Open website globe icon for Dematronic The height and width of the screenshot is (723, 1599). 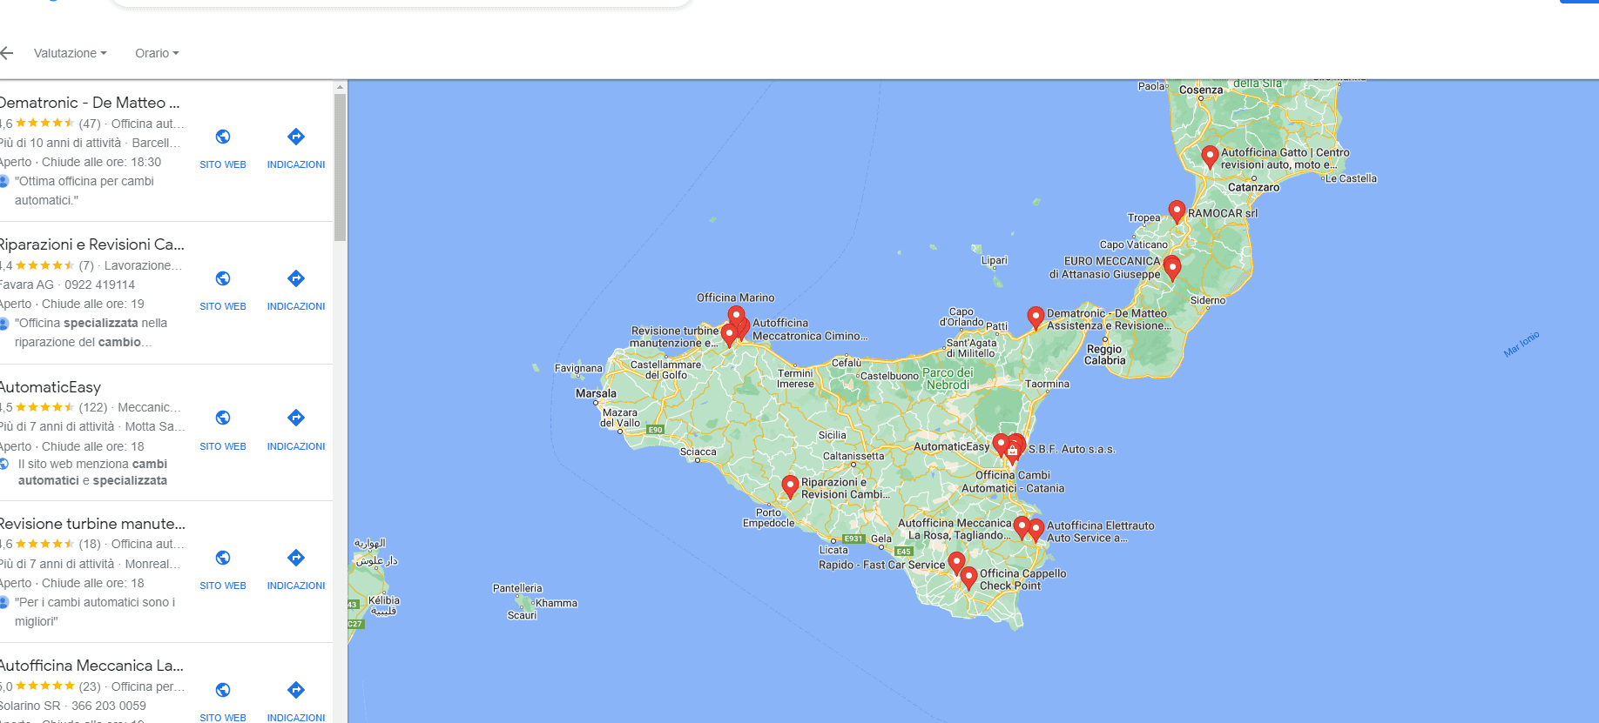223,137
